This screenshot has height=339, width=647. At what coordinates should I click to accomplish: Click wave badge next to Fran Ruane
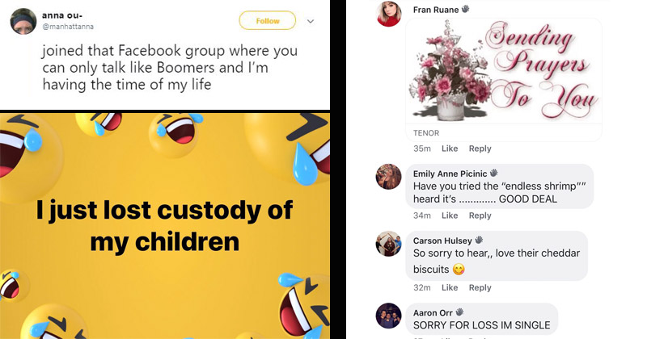coord(465,10)
